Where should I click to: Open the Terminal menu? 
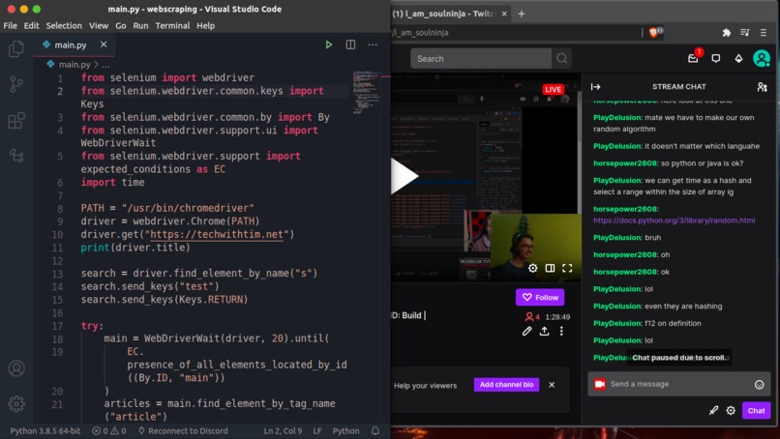[x=172, y=26]
